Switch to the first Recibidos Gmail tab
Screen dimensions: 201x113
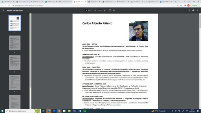pos(37,2)
